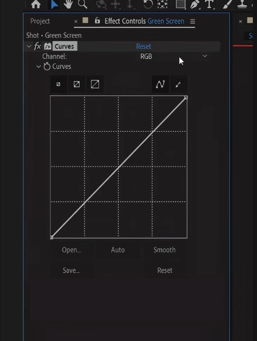This screenshot has height=341, width=257.
Task: Click the effect preset icon beside Curves
Action: [47, 46]
